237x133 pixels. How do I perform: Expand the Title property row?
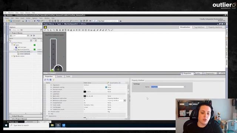tap(49, 114)
